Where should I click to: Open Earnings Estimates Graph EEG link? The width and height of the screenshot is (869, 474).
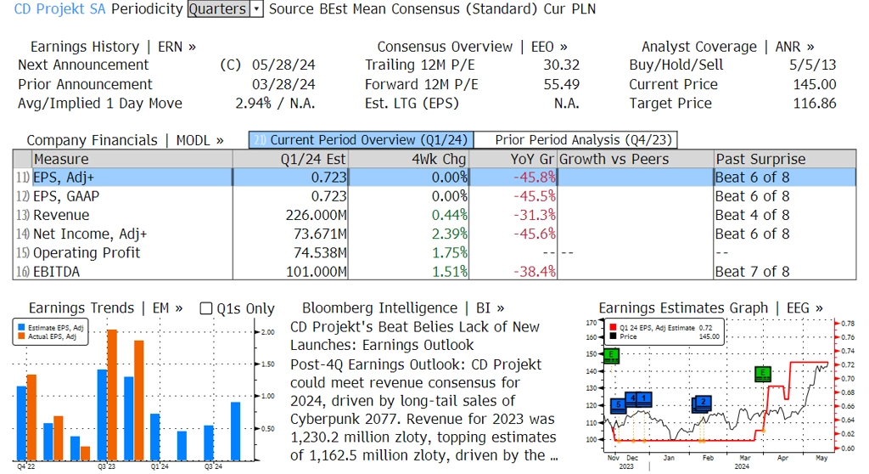pos(710,308)
